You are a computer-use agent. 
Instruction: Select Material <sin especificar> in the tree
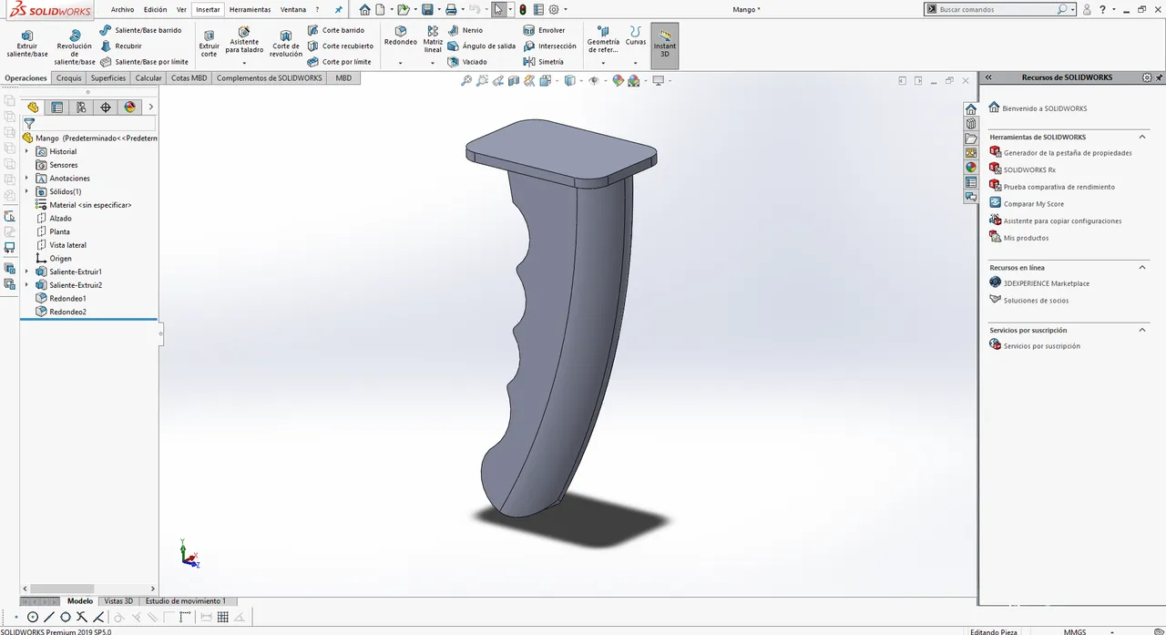click(x=83, y=205)
